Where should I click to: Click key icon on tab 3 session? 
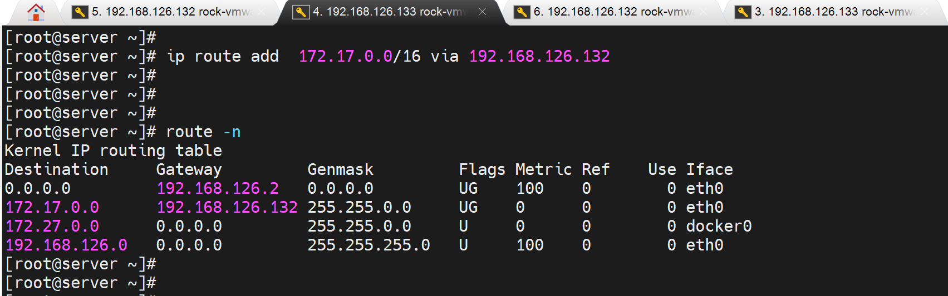743,12
